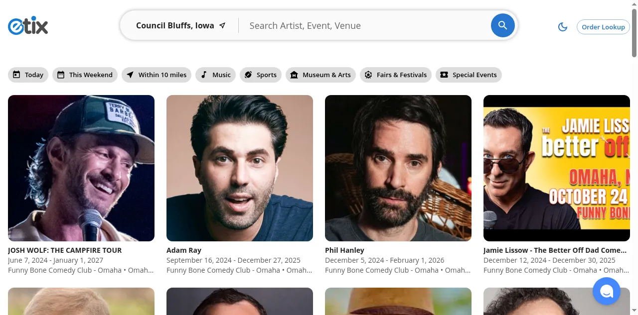Filter events by This Weekend
The image size is (638, 315).
85,75
